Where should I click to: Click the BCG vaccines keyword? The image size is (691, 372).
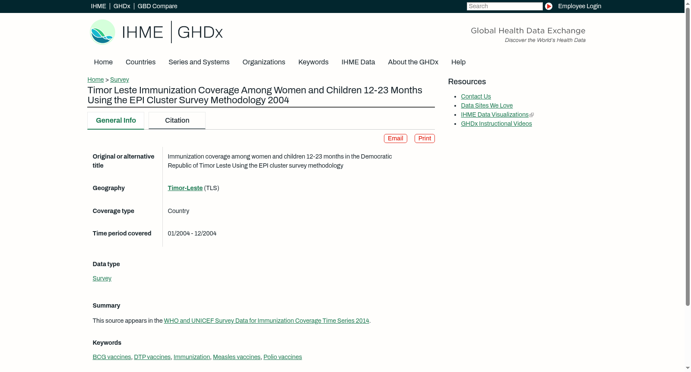point(111,357)
